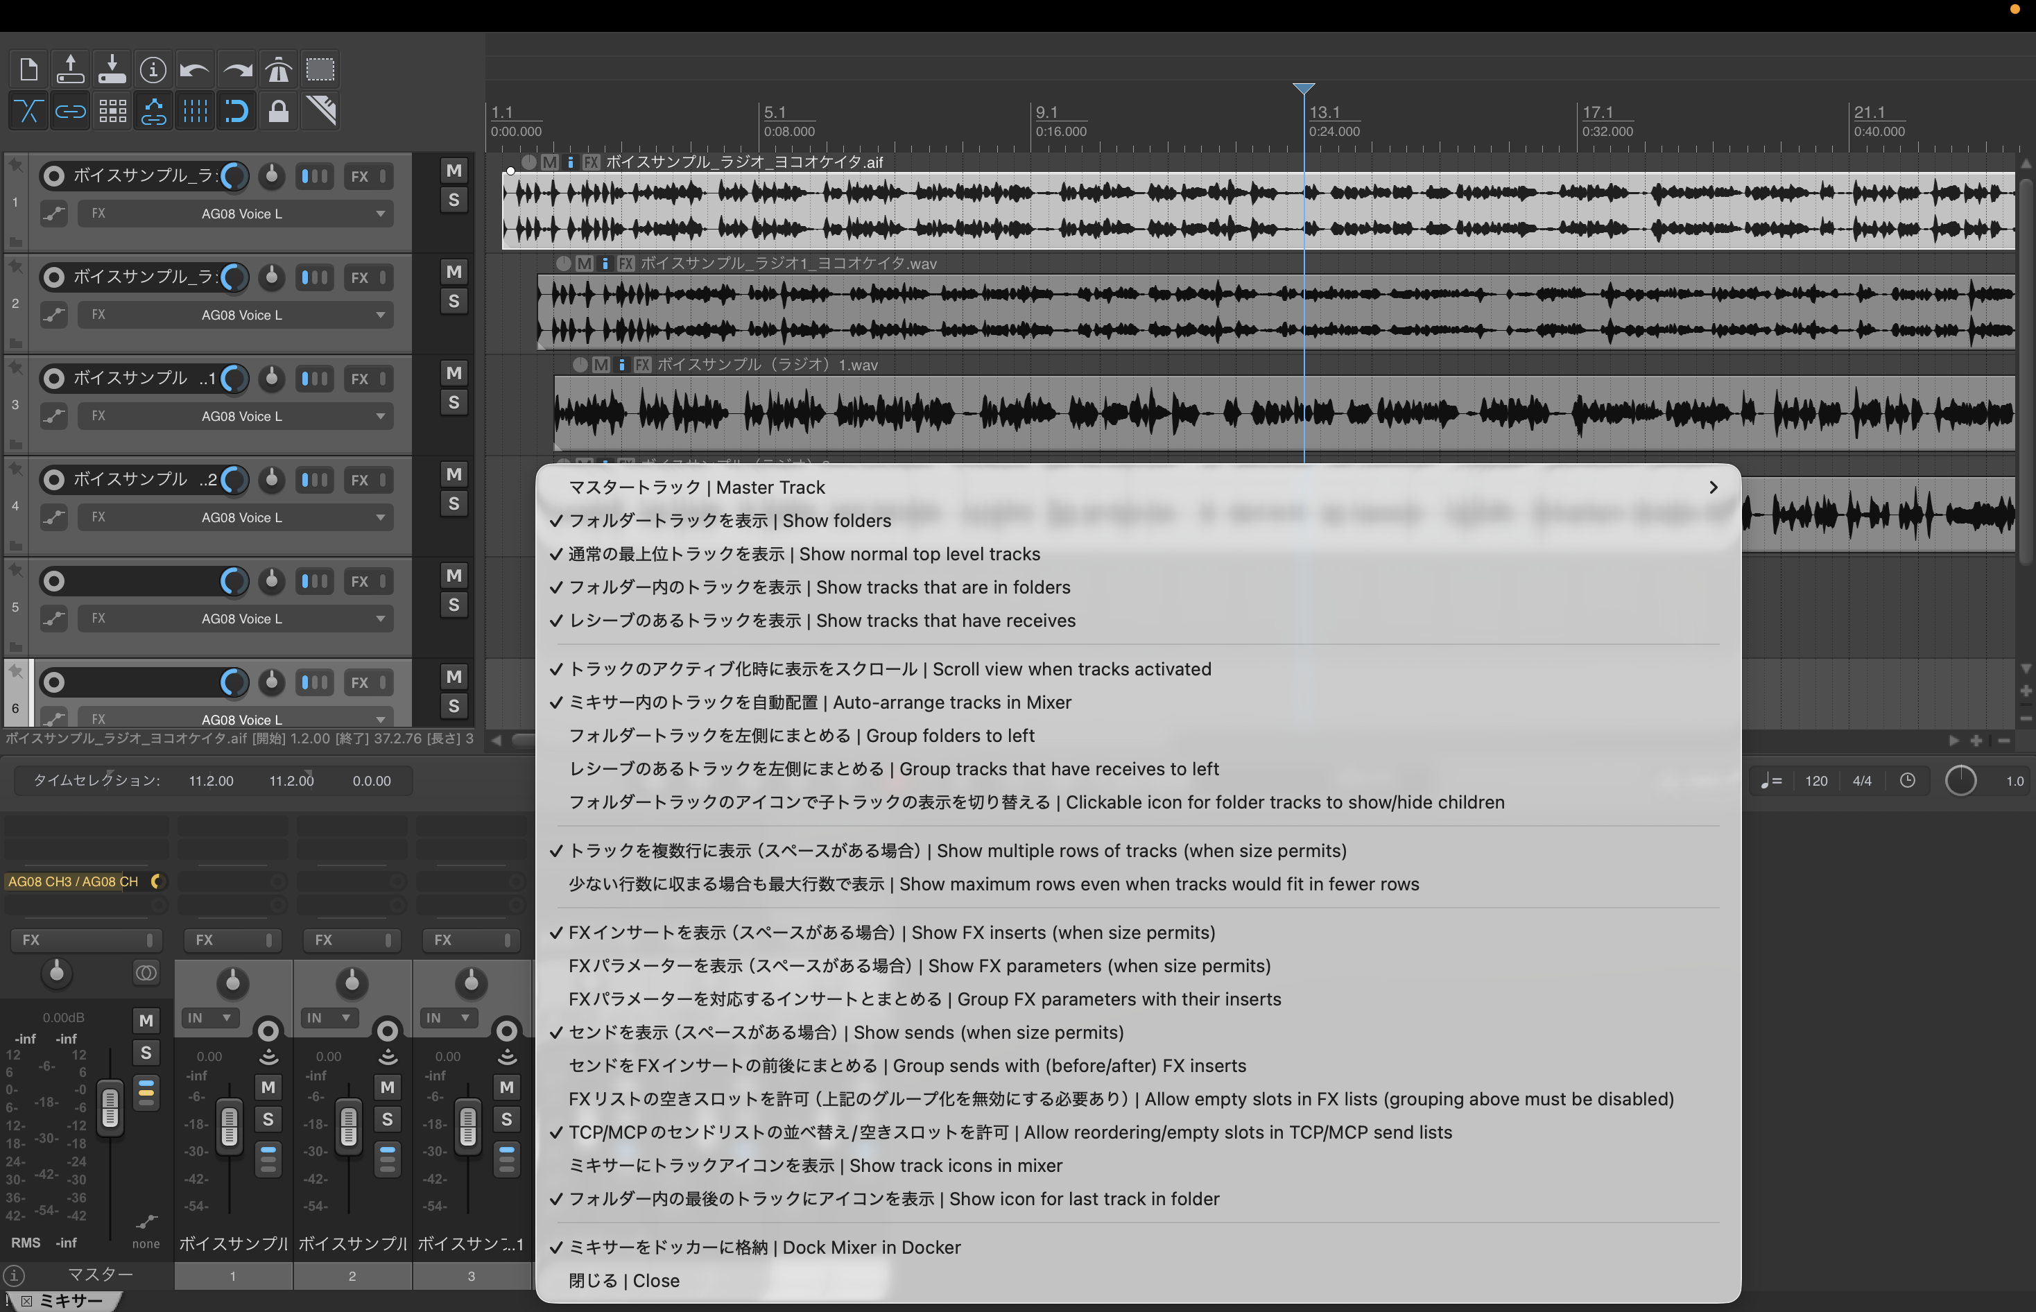Toggle snap magnet icon in toolbar
The image size is (2036, 1312).
[x=237, y=111]
